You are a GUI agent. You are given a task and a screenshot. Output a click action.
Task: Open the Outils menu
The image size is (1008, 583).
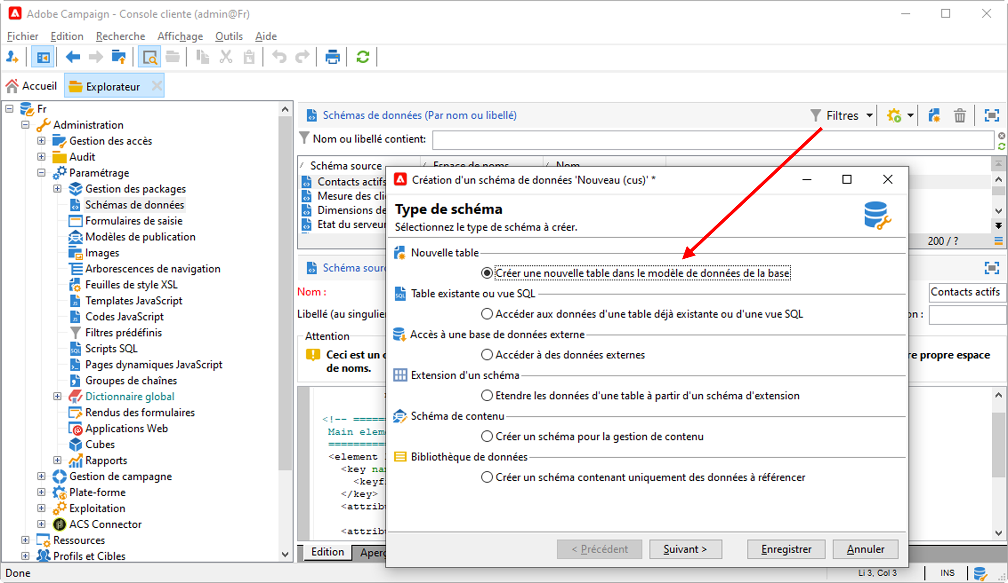[x=228, y=36]
